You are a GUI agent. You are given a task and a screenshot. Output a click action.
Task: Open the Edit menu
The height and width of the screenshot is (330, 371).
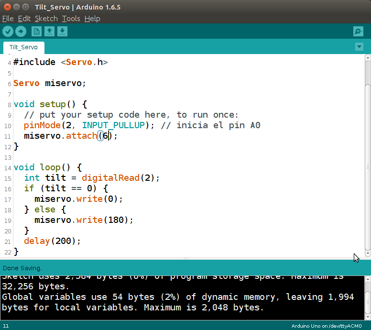[24, 19]
